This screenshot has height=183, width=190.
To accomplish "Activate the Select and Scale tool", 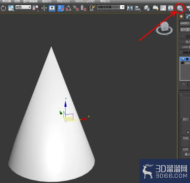I will (x=11, y=8).
